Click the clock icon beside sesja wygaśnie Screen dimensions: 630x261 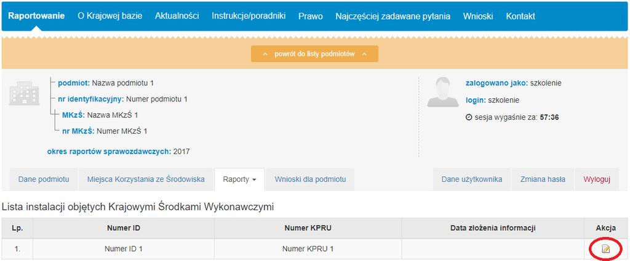click(468, 117)
